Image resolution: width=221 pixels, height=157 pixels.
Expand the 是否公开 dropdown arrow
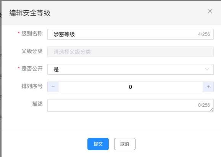click(x=207, y=69)
